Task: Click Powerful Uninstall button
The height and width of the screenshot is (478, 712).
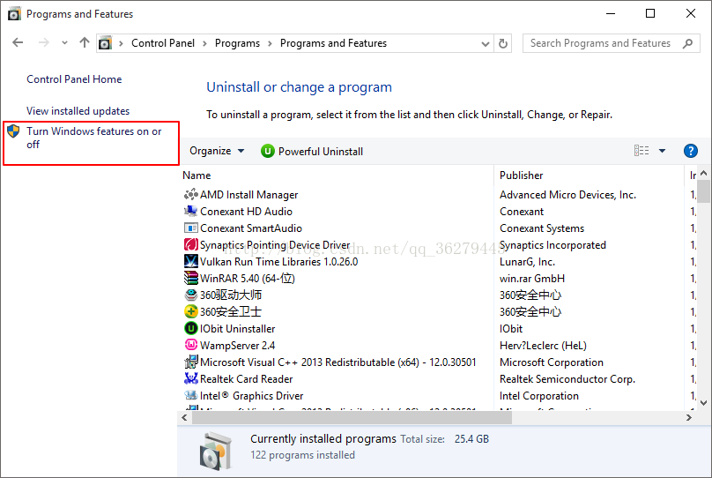Action: [312, 151]
